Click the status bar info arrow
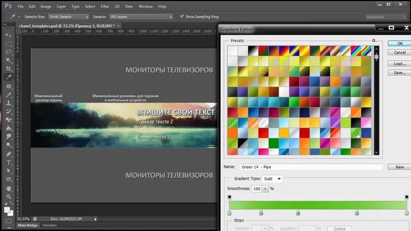This screenshot has width=411, height=231. tap(96, 219)
